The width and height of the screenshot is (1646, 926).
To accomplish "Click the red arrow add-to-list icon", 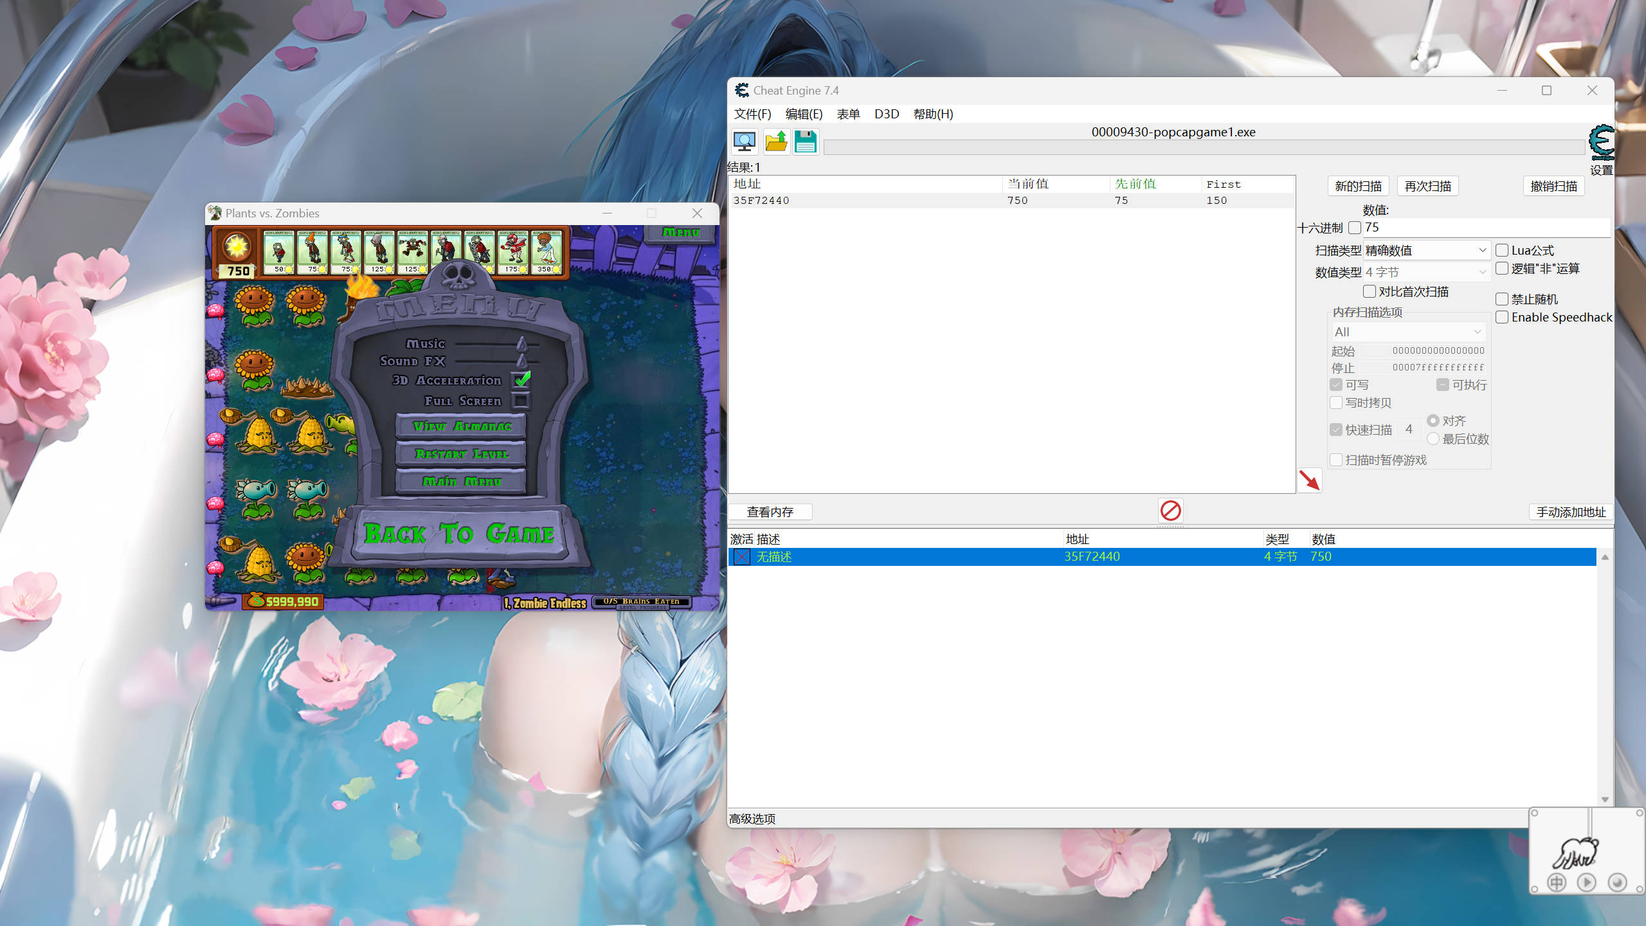I will point(1309,480).
